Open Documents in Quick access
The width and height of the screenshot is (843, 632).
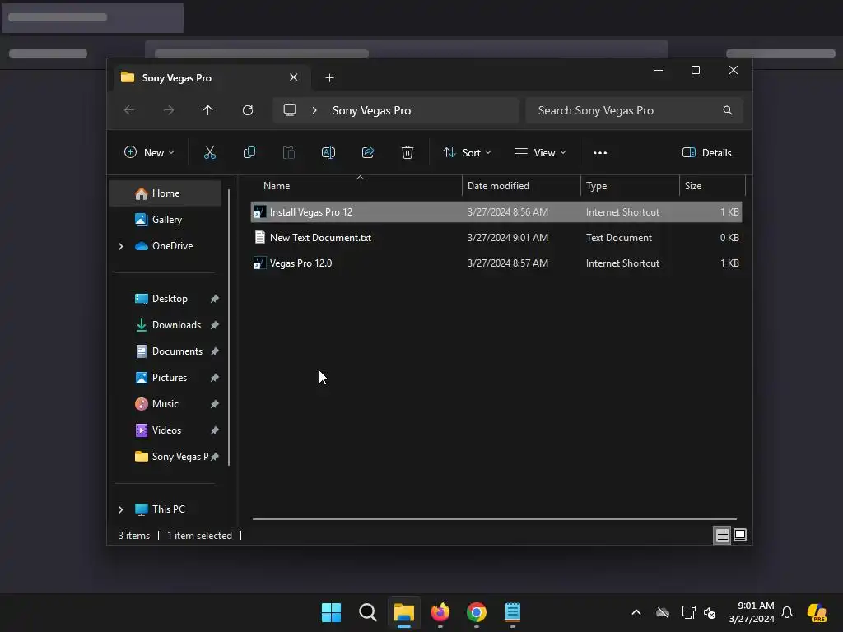pyautogui.click(x=165, y=351)
